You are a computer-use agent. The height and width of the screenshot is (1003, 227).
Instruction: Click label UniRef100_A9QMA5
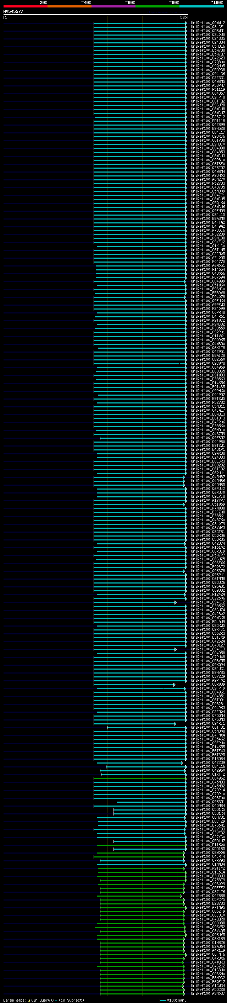[208, 66]
